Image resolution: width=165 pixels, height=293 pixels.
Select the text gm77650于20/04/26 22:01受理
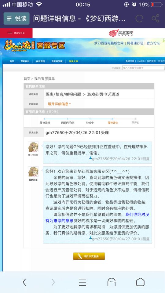pyautogui.click(x=77, y=133)
